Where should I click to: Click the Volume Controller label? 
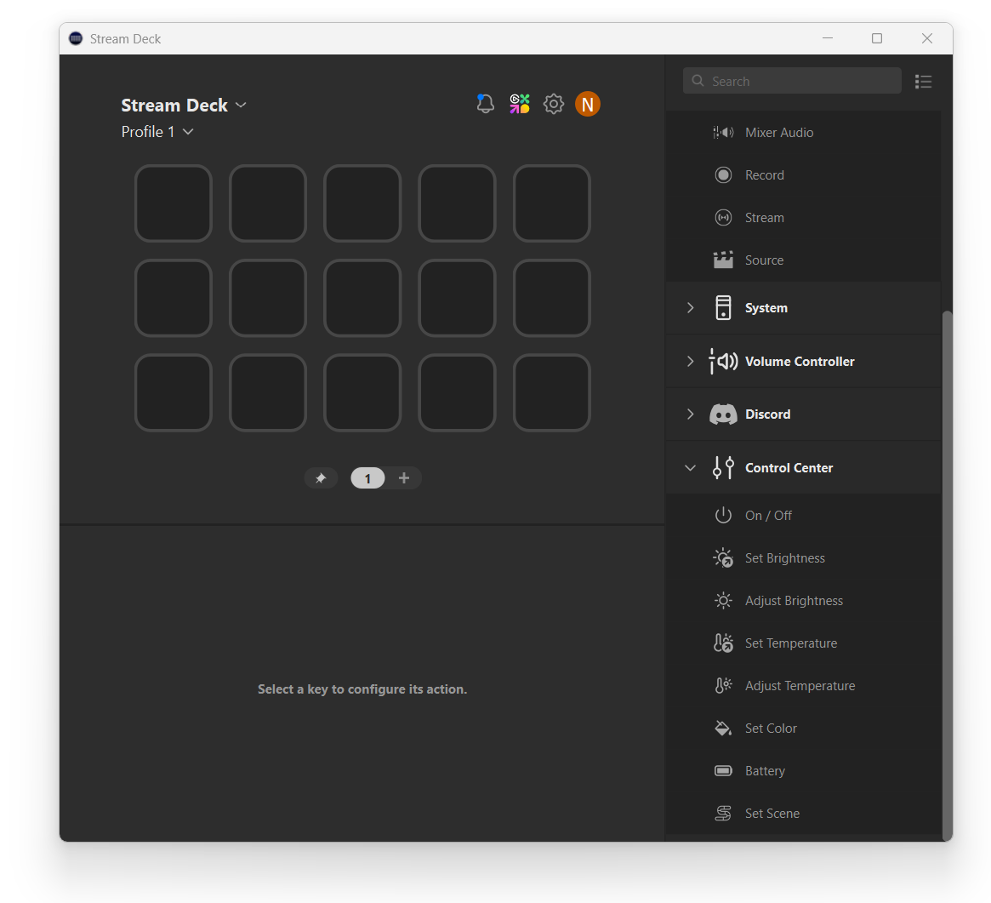pos(800,361)
